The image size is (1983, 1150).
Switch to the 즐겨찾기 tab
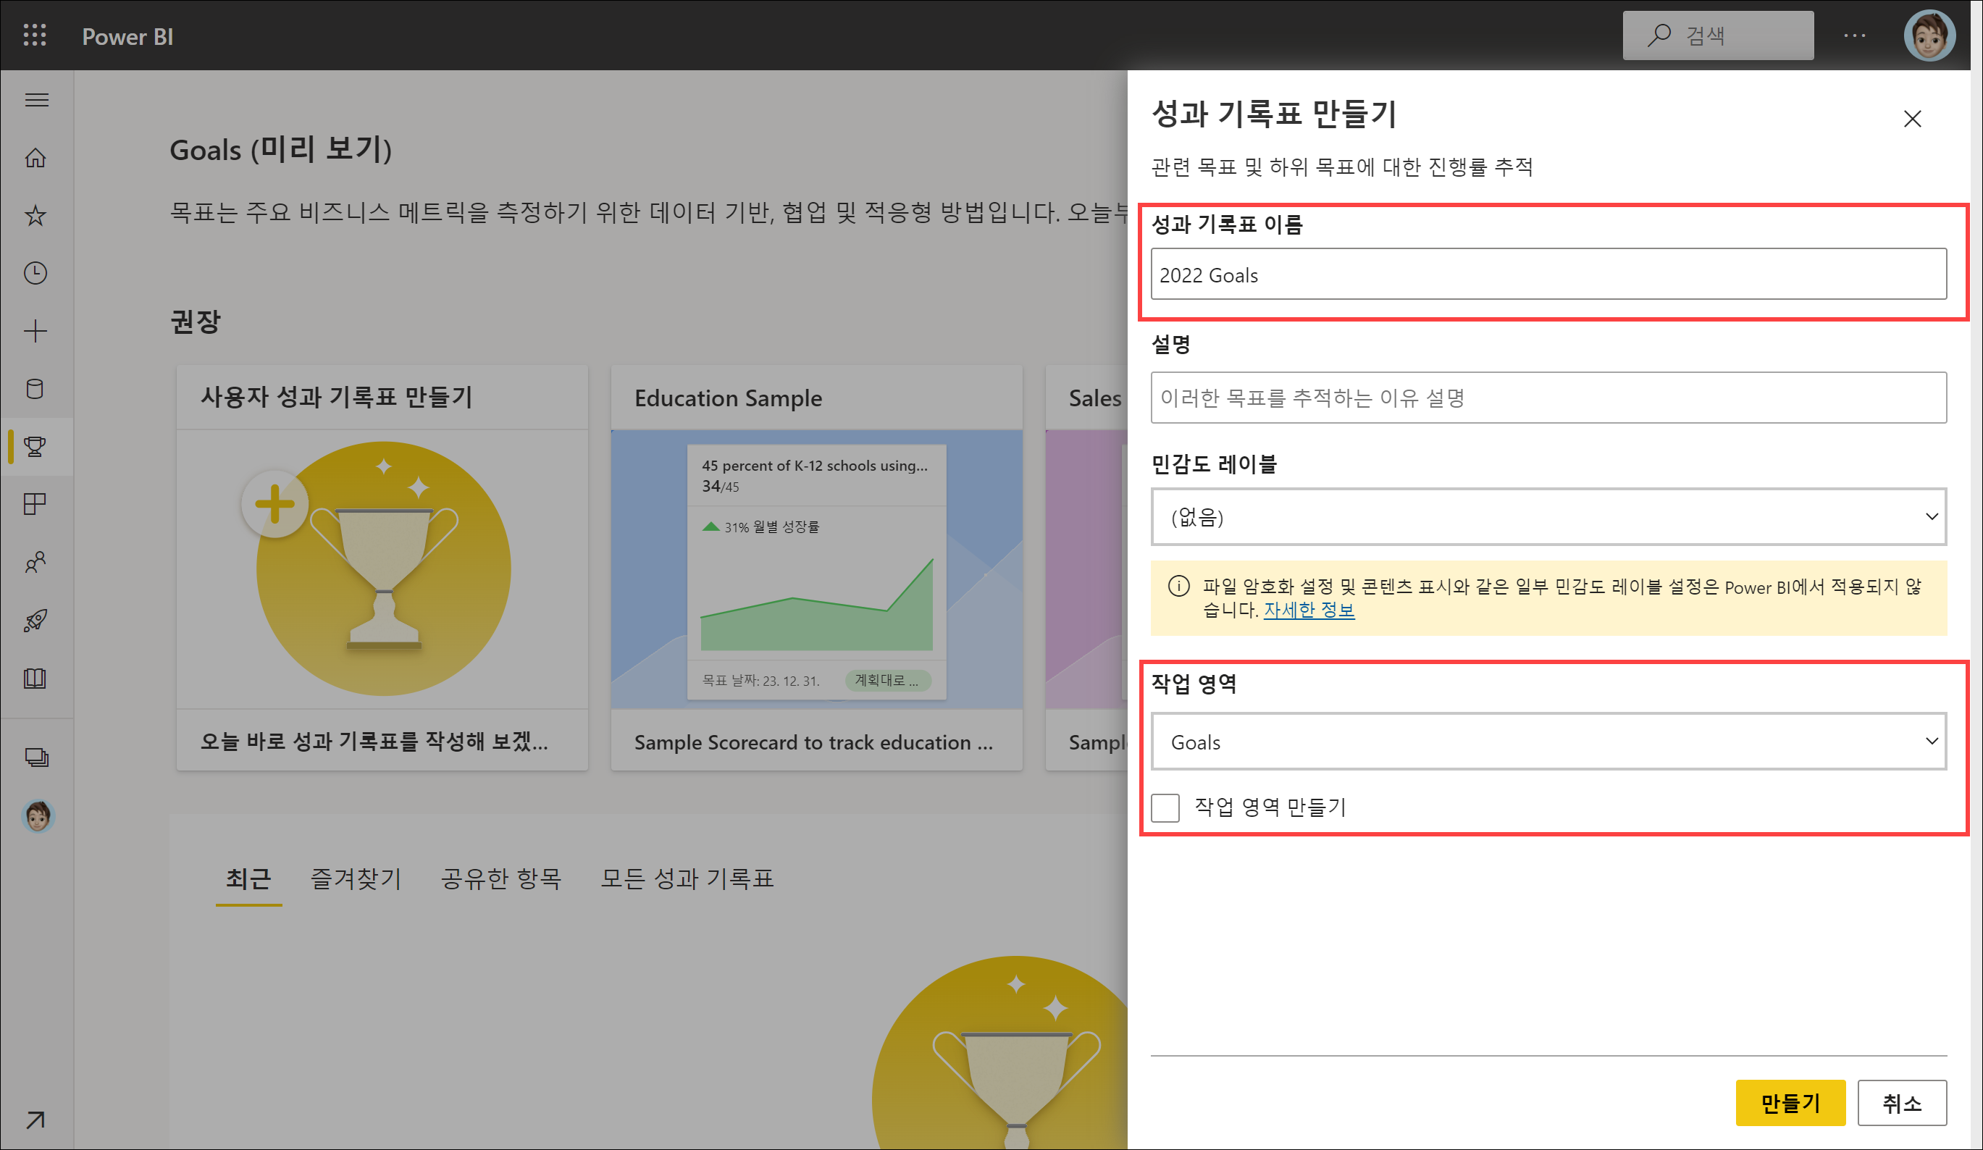point(356,878)
